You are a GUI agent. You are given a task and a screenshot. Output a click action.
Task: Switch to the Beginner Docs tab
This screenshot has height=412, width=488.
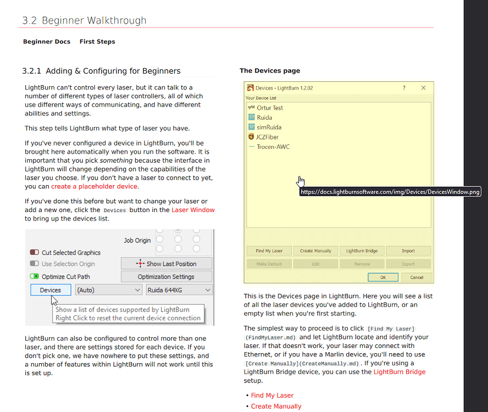pos(47,41)
